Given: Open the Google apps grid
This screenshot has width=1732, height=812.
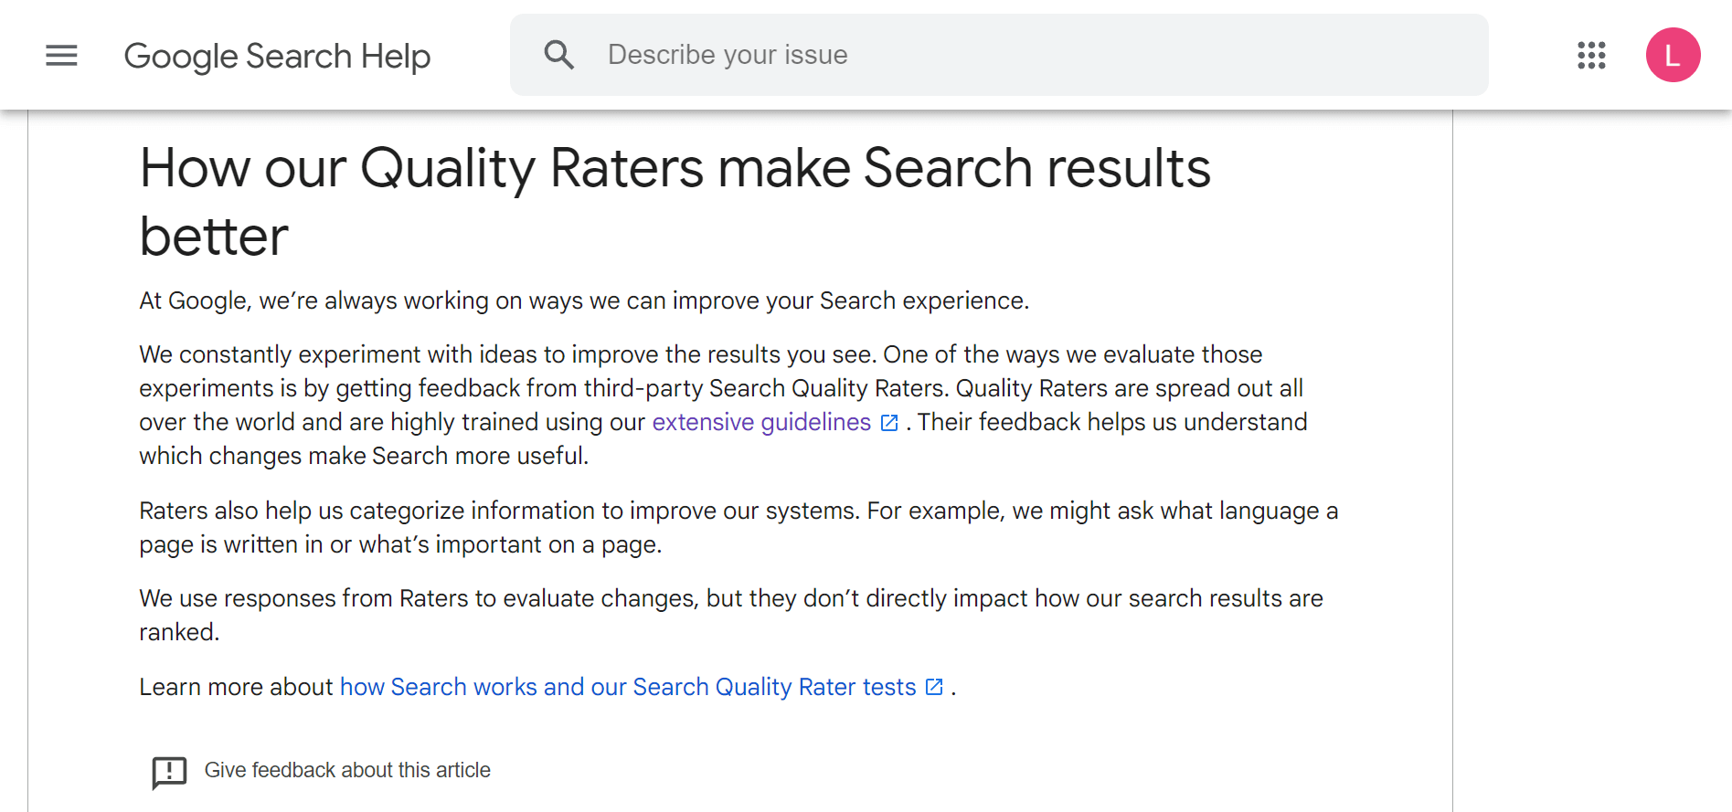Looking at the screenshot, I should click(1591, 56).
